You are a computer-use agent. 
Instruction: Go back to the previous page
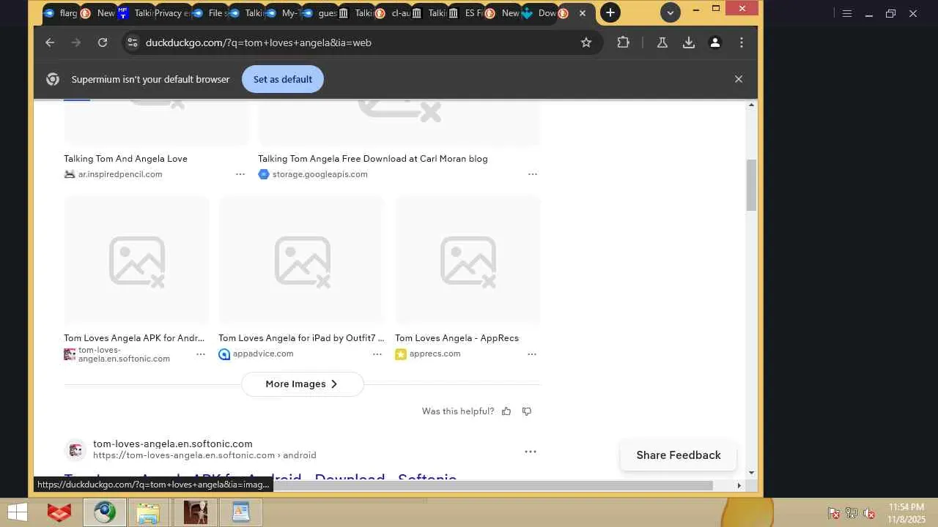pos(50,42)
